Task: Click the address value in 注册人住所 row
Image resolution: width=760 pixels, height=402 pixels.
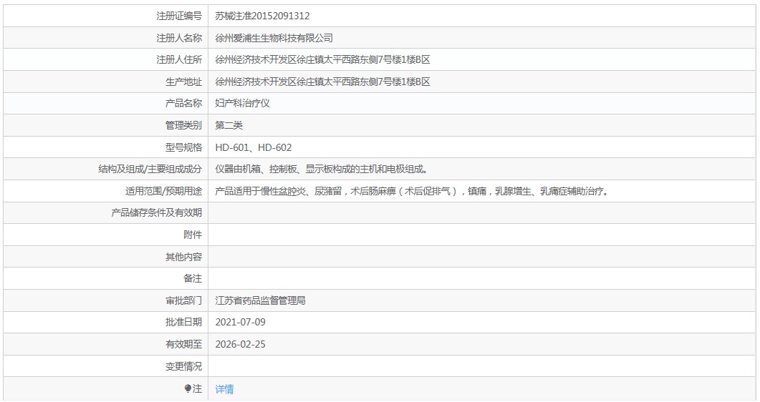Action: (x=323, y=59)
